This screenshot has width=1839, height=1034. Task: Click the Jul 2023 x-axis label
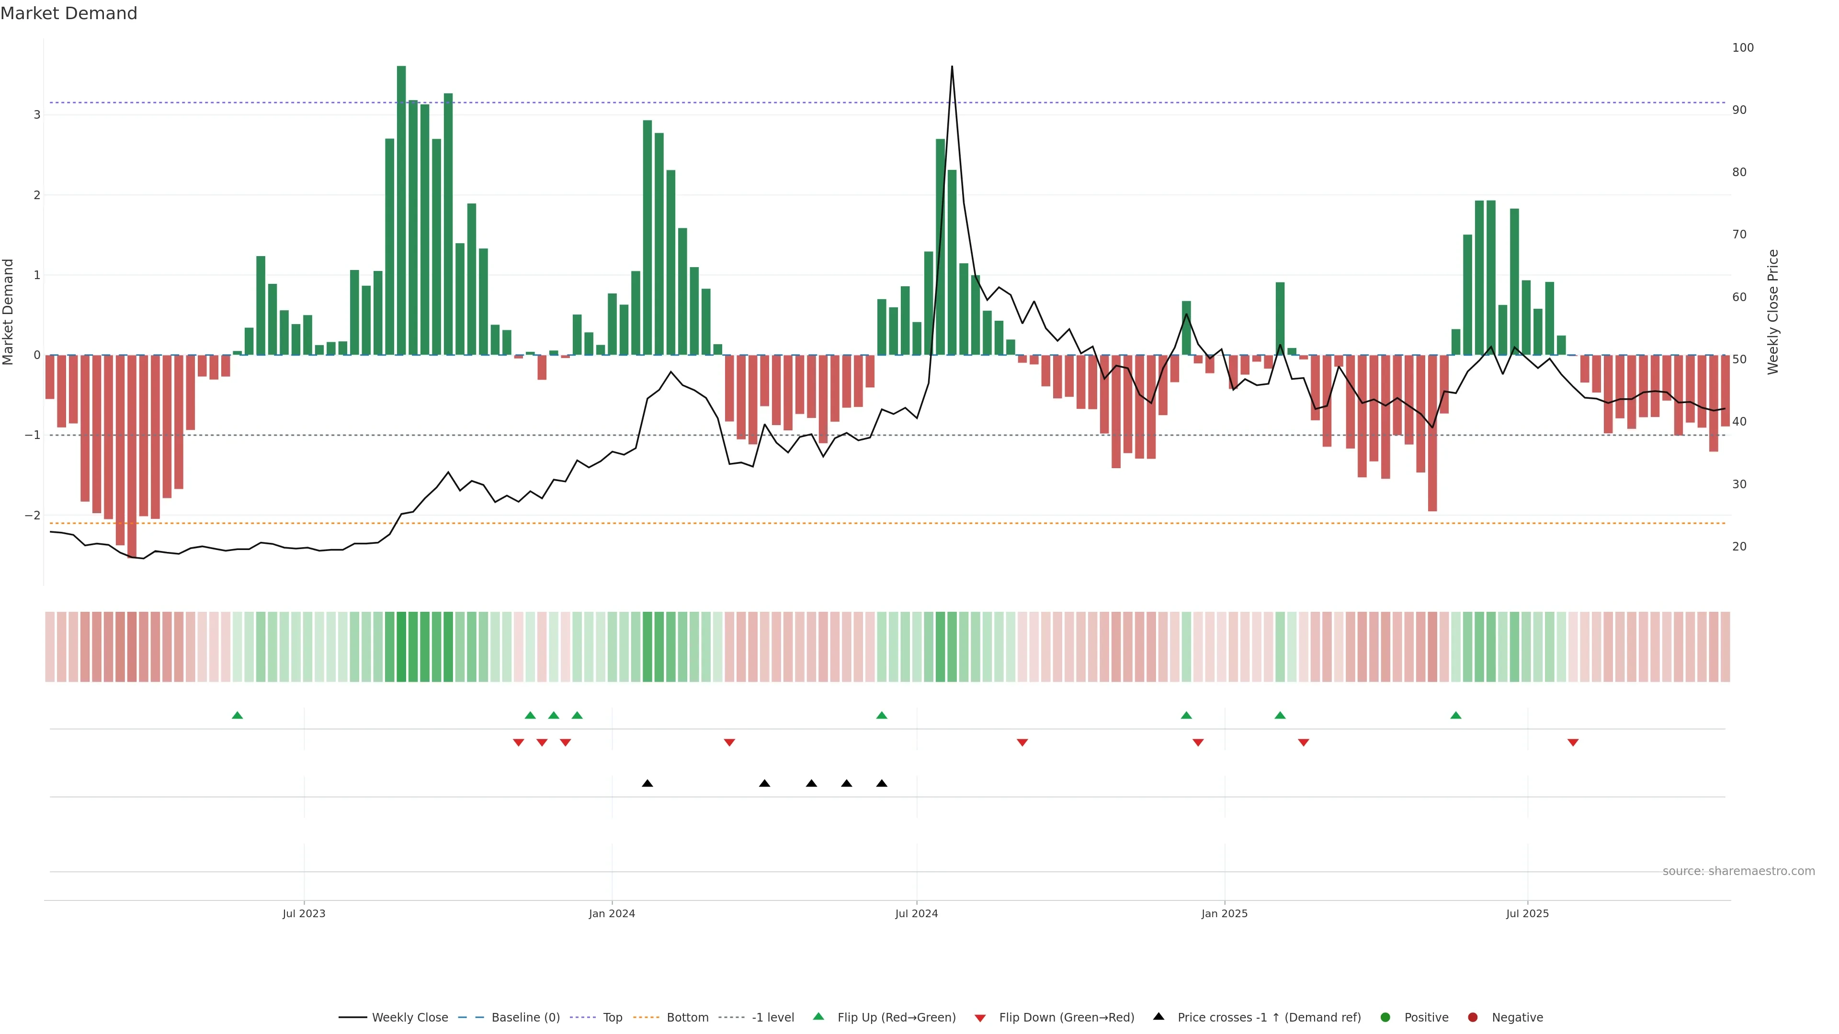(x=304, y=913)
